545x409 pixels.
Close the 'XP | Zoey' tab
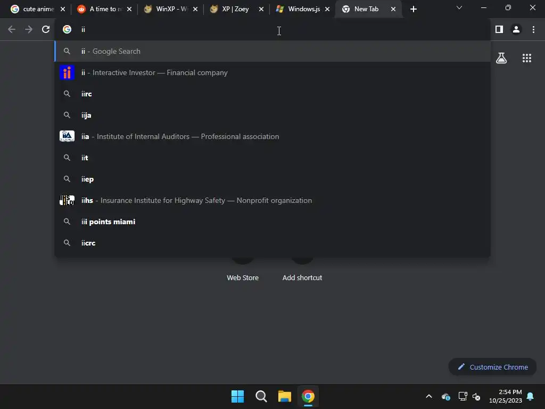(261, 10)
